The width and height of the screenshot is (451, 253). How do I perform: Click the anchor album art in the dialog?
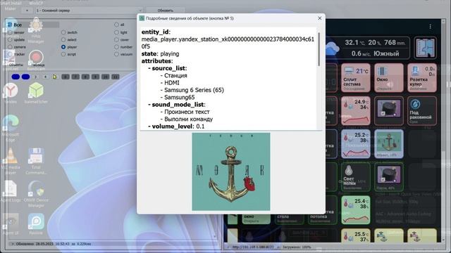coord(231,171)
